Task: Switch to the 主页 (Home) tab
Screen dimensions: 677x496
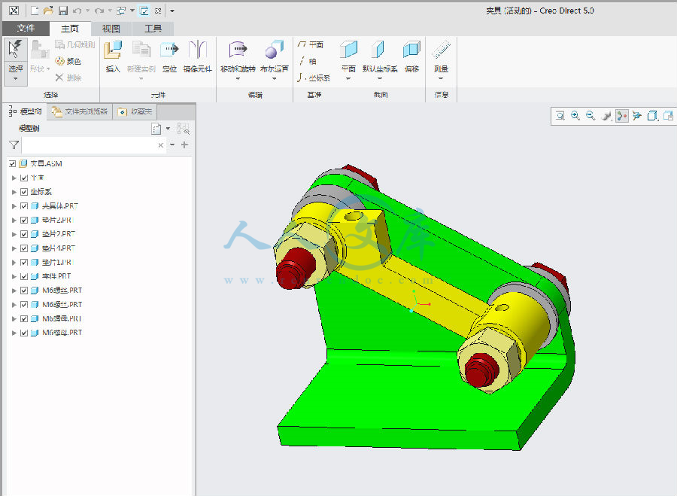Action: [x=70, y=29]
